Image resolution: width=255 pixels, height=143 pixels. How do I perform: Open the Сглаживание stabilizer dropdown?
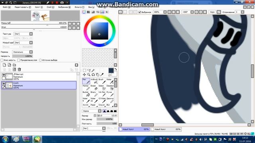click(243, 12)
